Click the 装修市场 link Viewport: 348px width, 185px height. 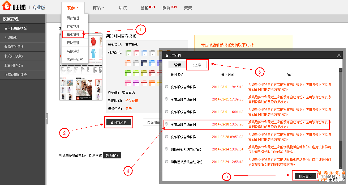[112, 155]
